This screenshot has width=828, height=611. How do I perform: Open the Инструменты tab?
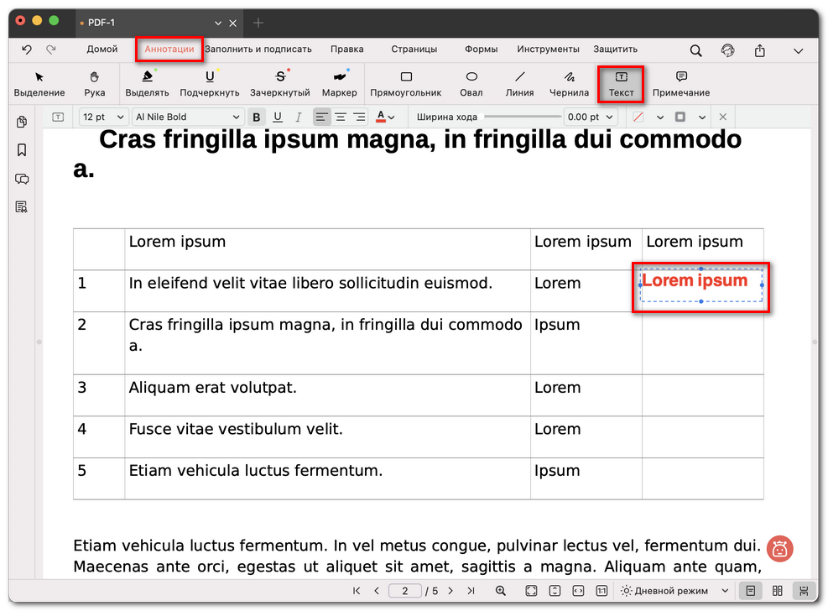pyautogui.click(x=548, y=50)
